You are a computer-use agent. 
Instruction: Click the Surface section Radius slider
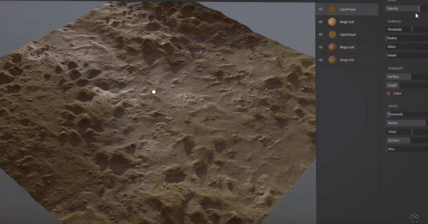(x=407, y=38)
